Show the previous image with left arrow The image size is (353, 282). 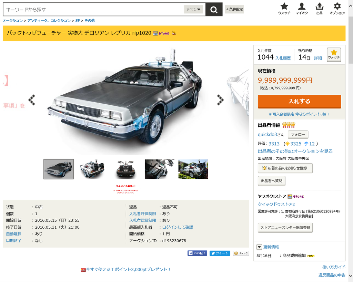pyautogui.click(x=32, y=100)
